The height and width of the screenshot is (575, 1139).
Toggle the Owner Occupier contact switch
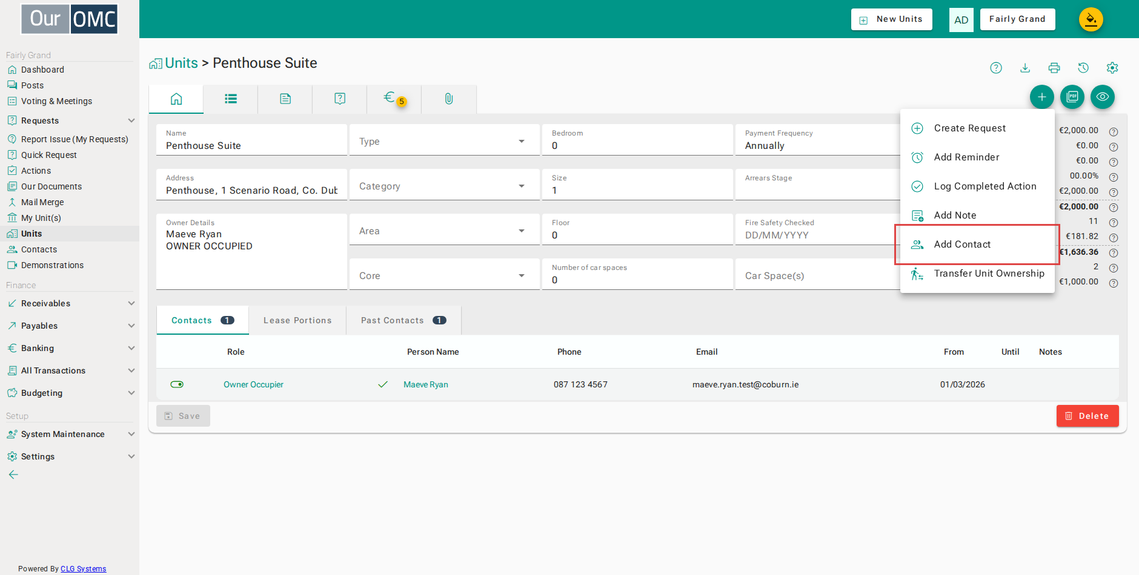(177, 384)
